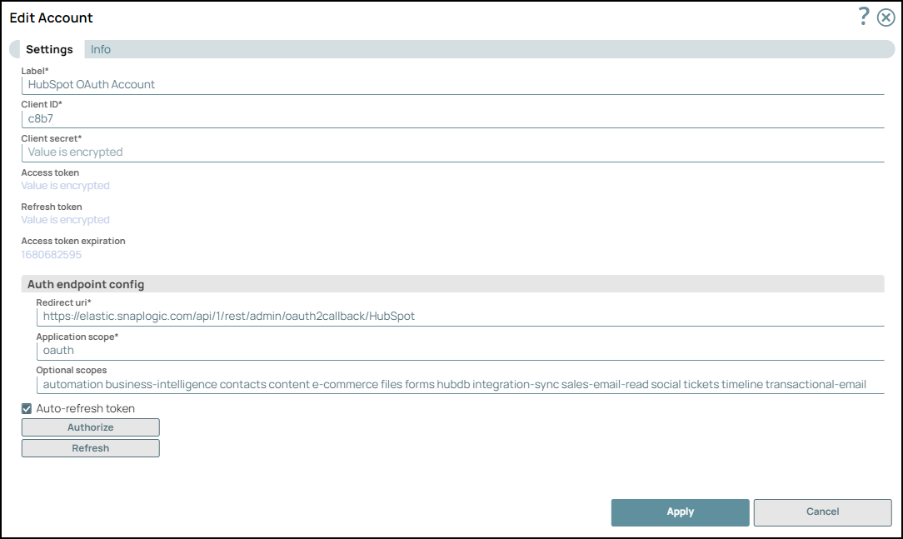This screenshot has width=903, height=539.
Task: Click the Auth endpoint config header
Action: 452,284
